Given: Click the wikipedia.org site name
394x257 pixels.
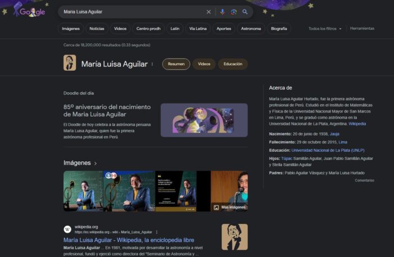Looking at the screenshot, I should point(86,227).
